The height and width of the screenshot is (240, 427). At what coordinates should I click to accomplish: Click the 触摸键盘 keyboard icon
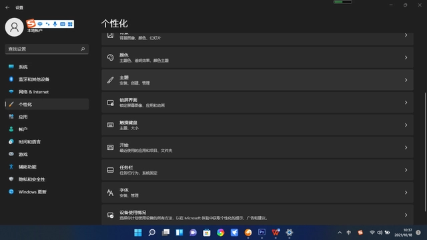(x=110, y=125)
